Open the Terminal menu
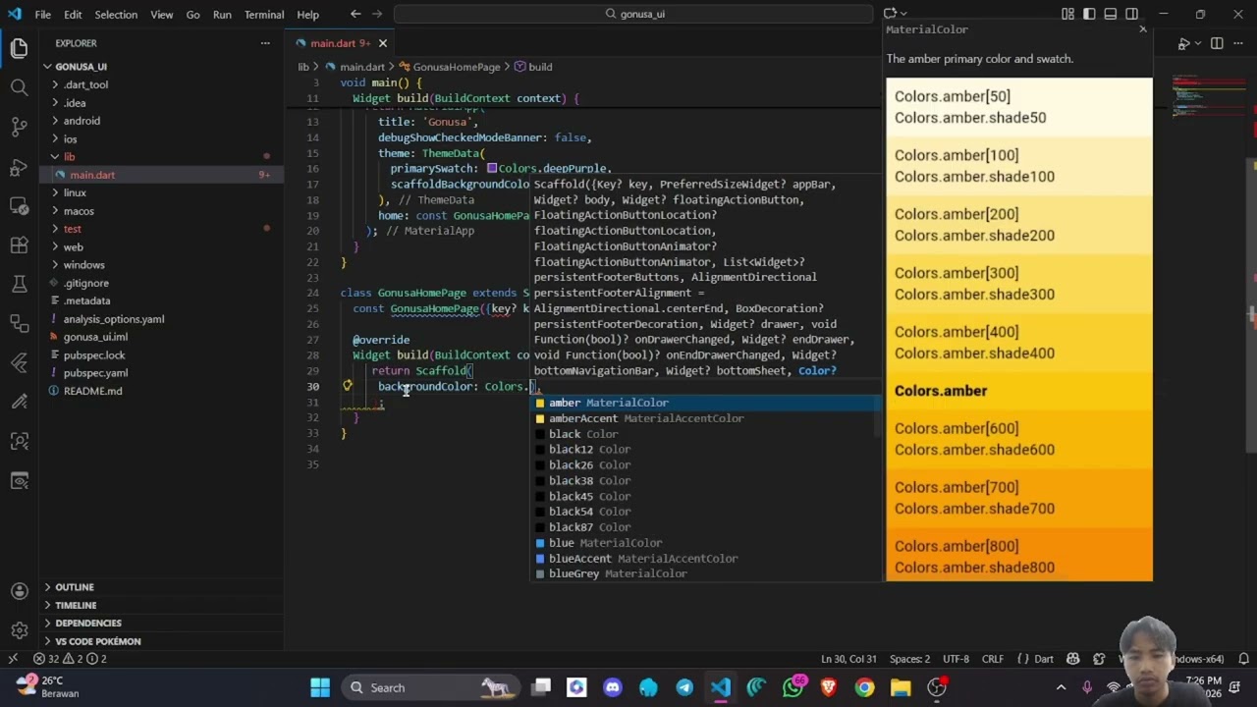1257x707 pixels. 264,14
